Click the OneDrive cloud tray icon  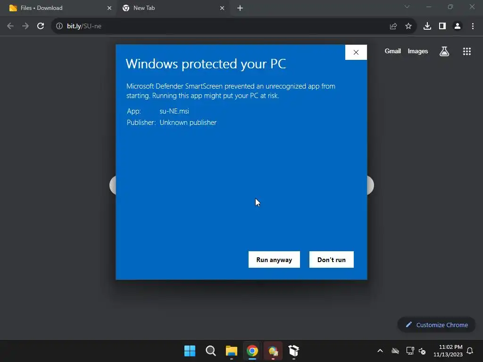pyautogui.click(x=395, y=351)
